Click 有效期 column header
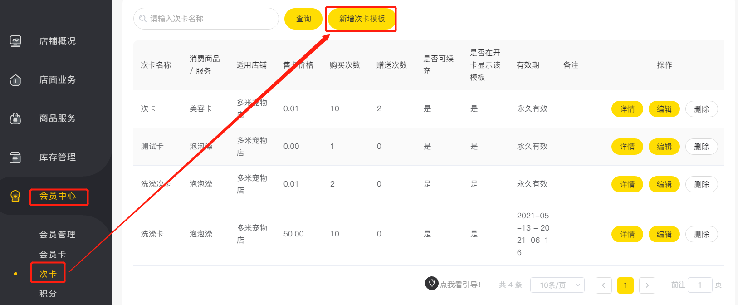Viewport: 738px width, 305px height. (x=528, y=65)
